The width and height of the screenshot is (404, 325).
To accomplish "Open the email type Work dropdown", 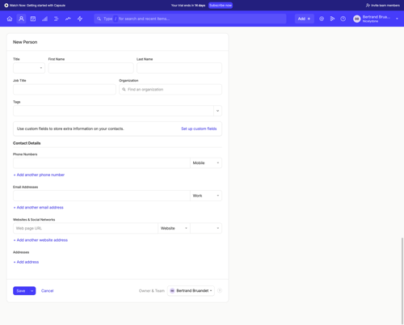I will pyautogui.click(x=206, y=196).
